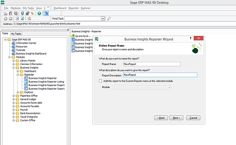Select Bank Reconciliation in the tree
Image resolution: width=236 pixels, height=145 pixels.
click(x=30, y=113)
